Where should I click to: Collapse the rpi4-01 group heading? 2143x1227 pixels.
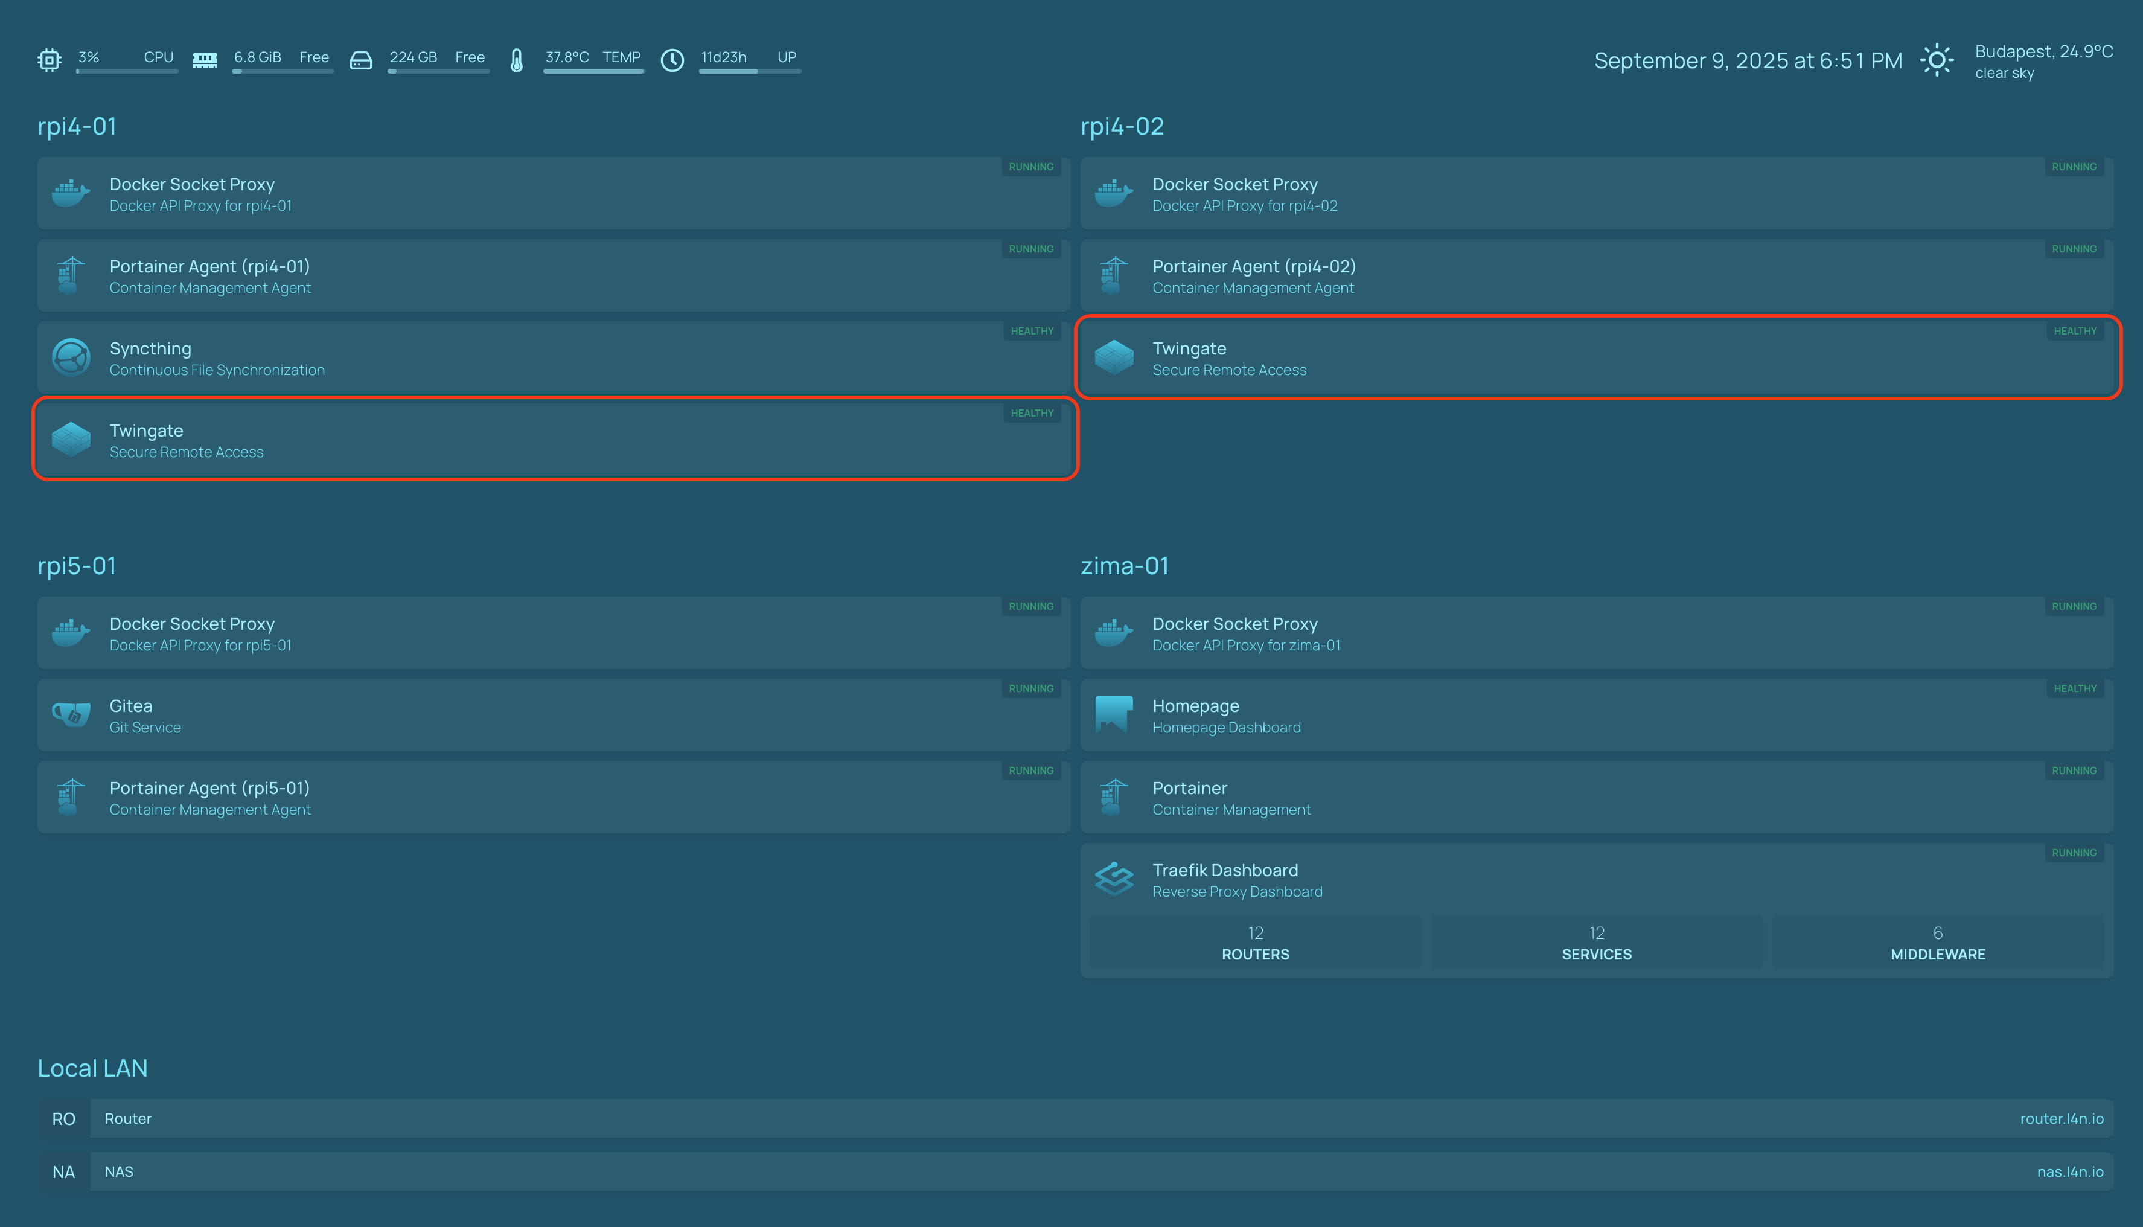coord(77,126)
